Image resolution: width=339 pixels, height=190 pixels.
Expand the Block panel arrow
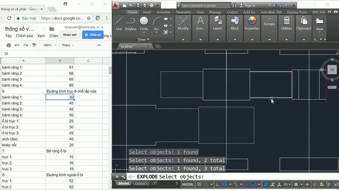[x=235, y=40]
